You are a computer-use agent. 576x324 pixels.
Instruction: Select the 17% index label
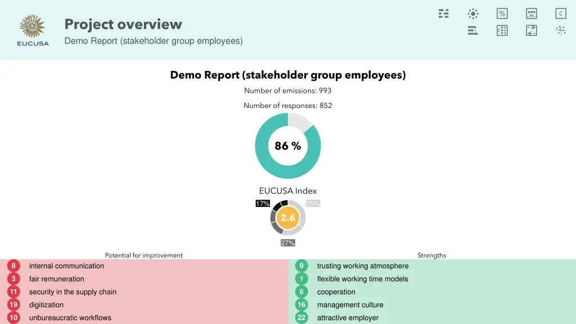(263, 204)
